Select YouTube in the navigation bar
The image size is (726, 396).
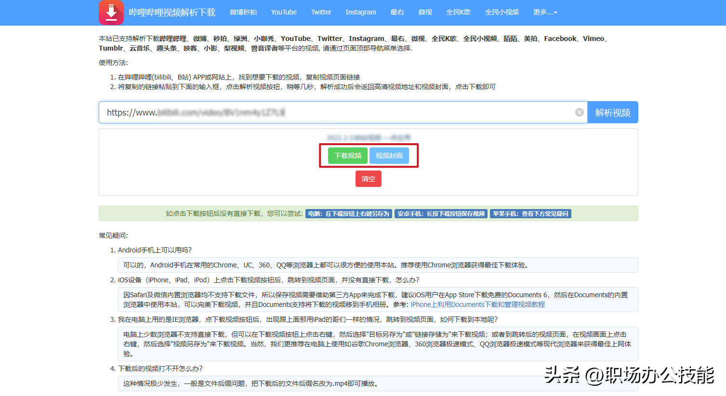coord(284,12)
